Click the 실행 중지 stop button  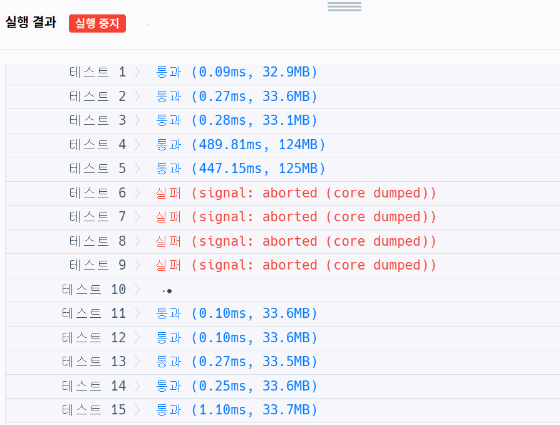97,24
